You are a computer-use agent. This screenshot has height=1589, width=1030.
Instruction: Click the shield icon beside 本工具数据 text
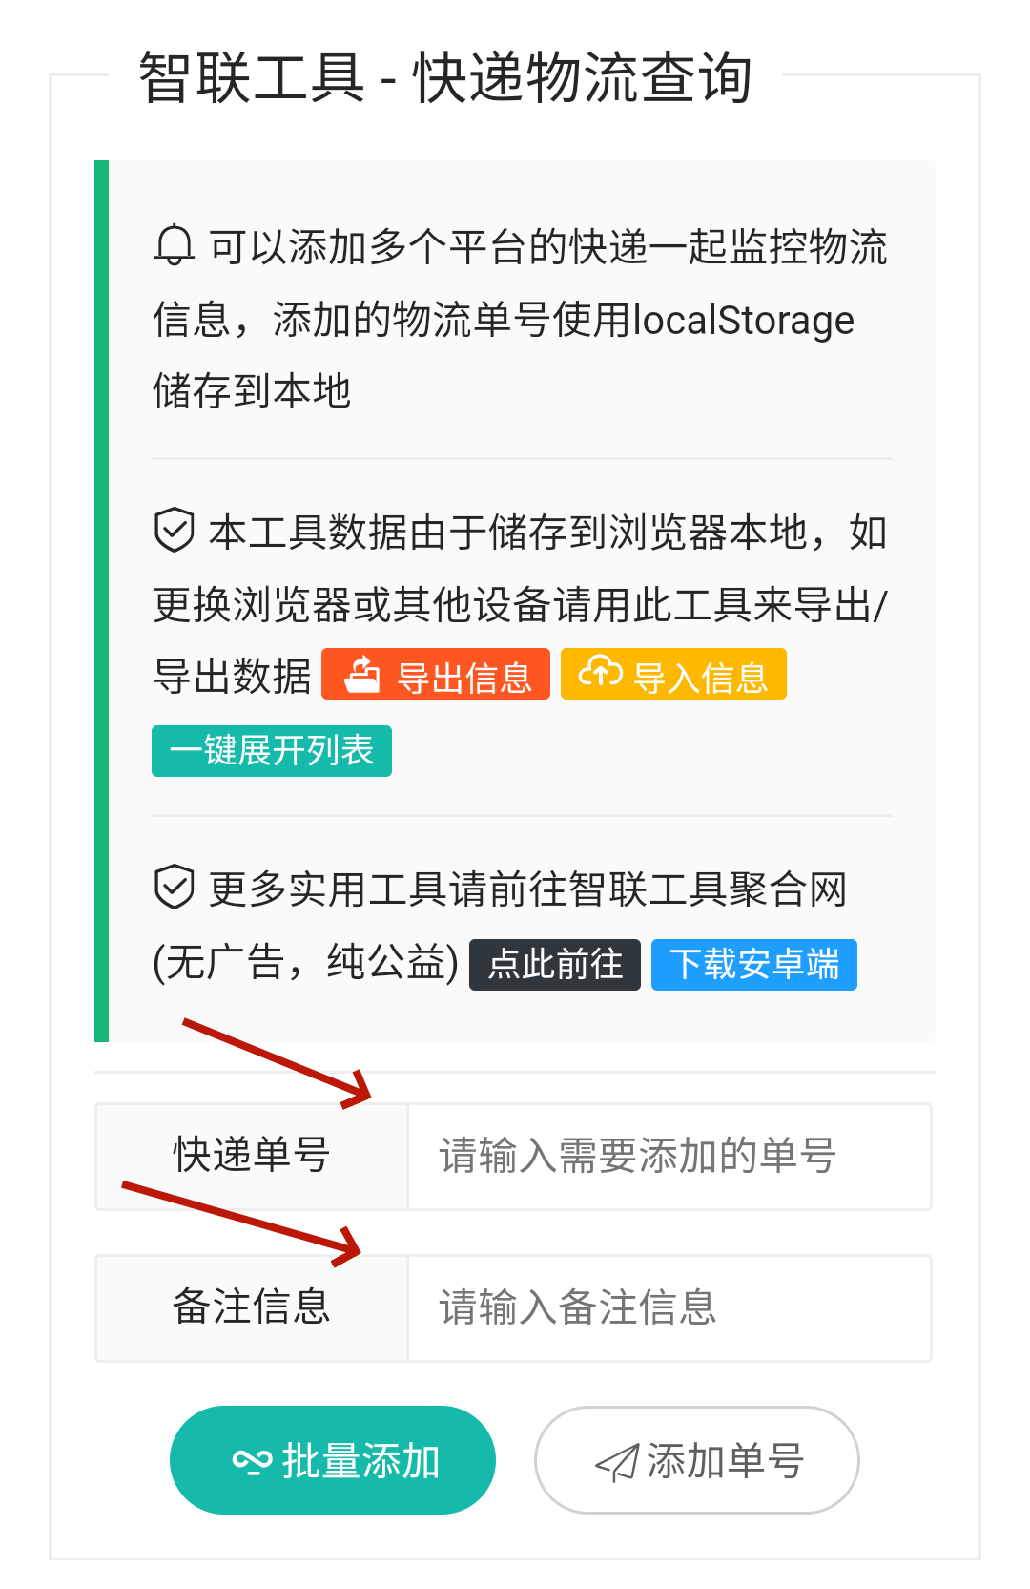point(175,531)
